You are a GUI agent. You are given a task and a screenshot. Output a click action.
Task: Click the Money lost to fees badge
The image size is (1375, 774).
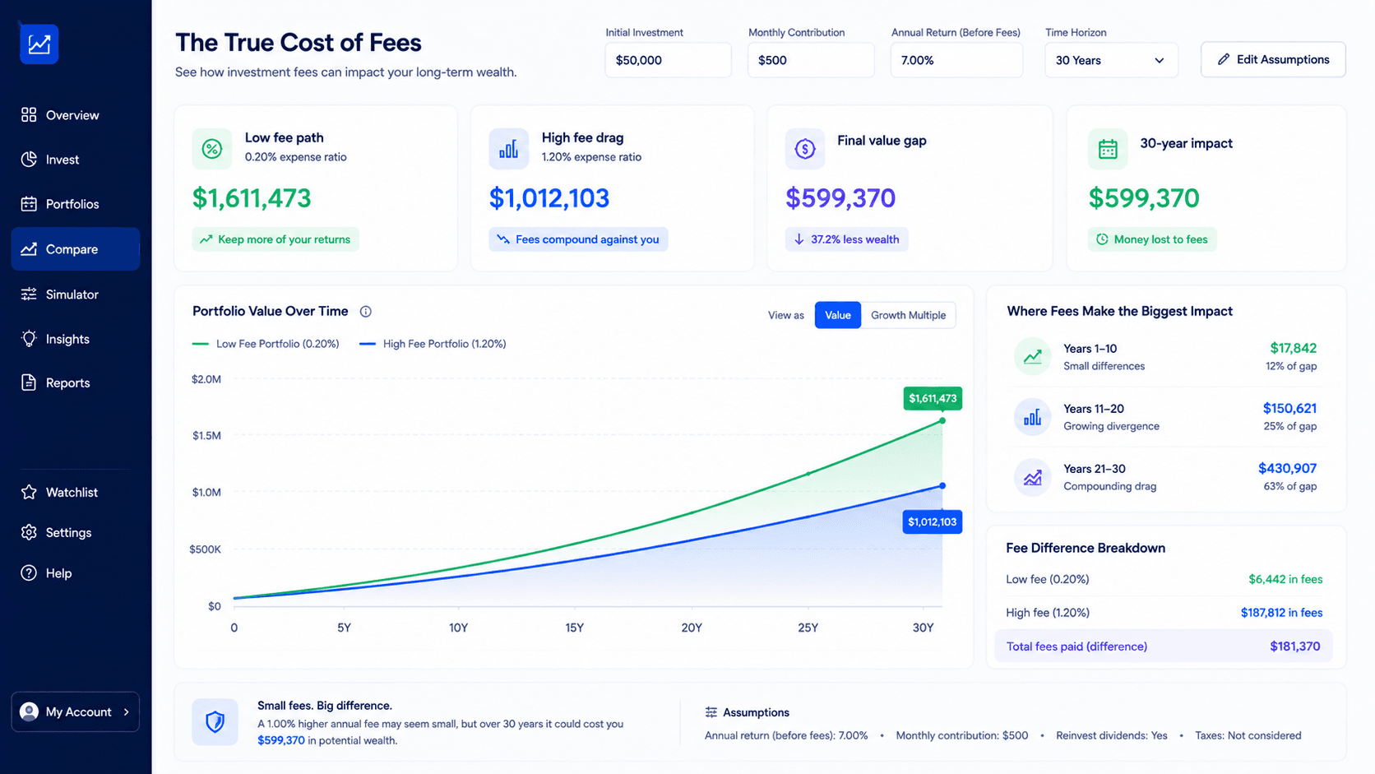click(x=1152, y=239)
